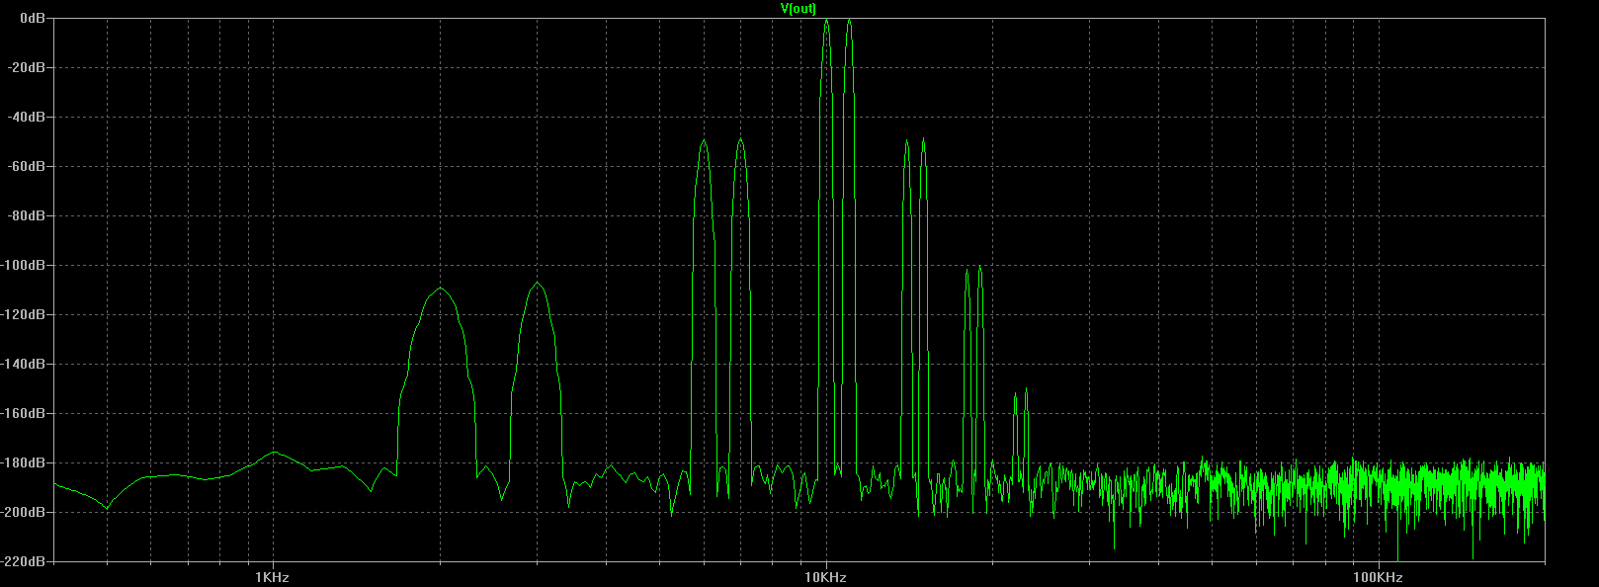This screenshot has width=1599, height=587.
Task: Click the -20dB axis label
Action: (x=27, y=67)
